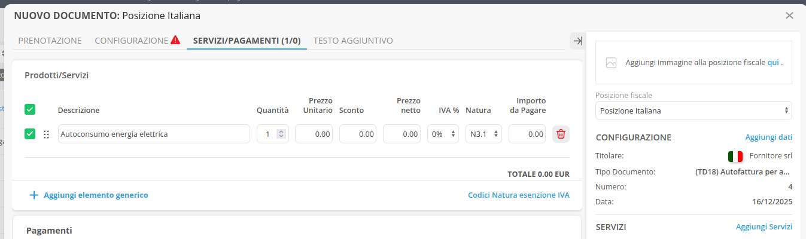This screenshot has height=239, width=806.
Task: Click the Codici Natura esenzione IVA link
Action: point(518,195)
